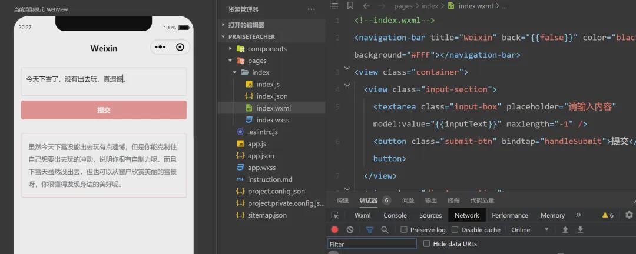Viewport: 636px width, 254px height.
Task: Fold the input-section view on line 4
Action: point(347,85)
